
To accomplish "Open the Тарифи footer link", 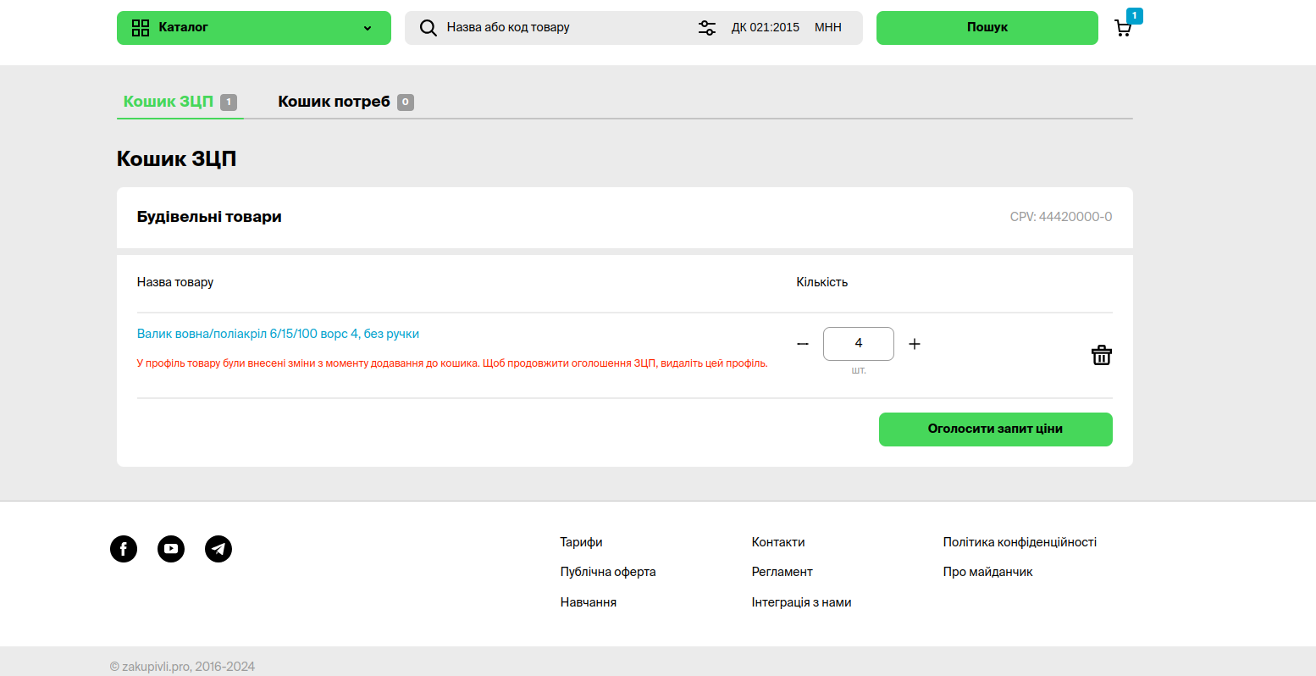I will 581,542.
